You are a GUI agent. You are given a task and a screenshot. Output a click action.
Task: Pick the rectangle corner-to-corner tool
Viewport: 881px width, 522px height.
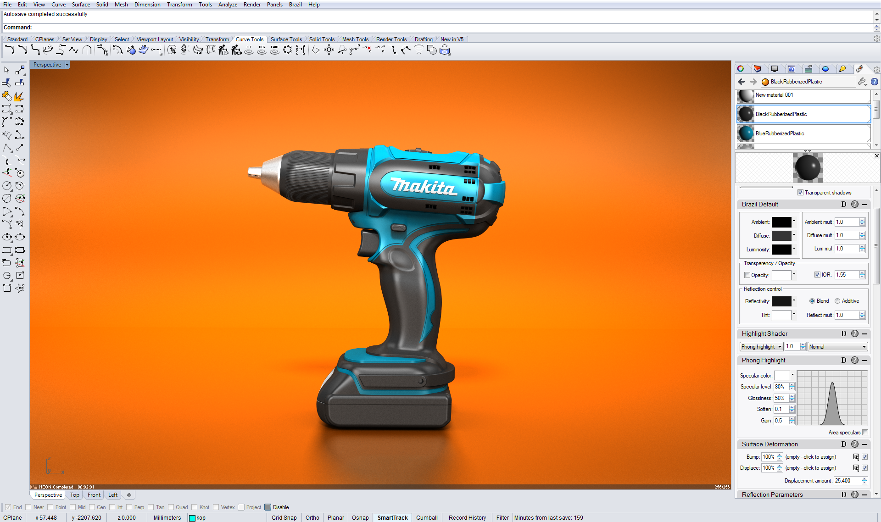7,250
